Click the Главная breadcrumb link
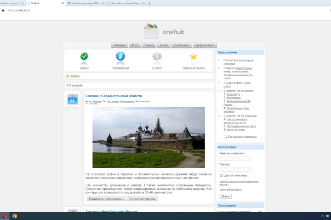This screenshot has width=331, height=220. point(75,76)
